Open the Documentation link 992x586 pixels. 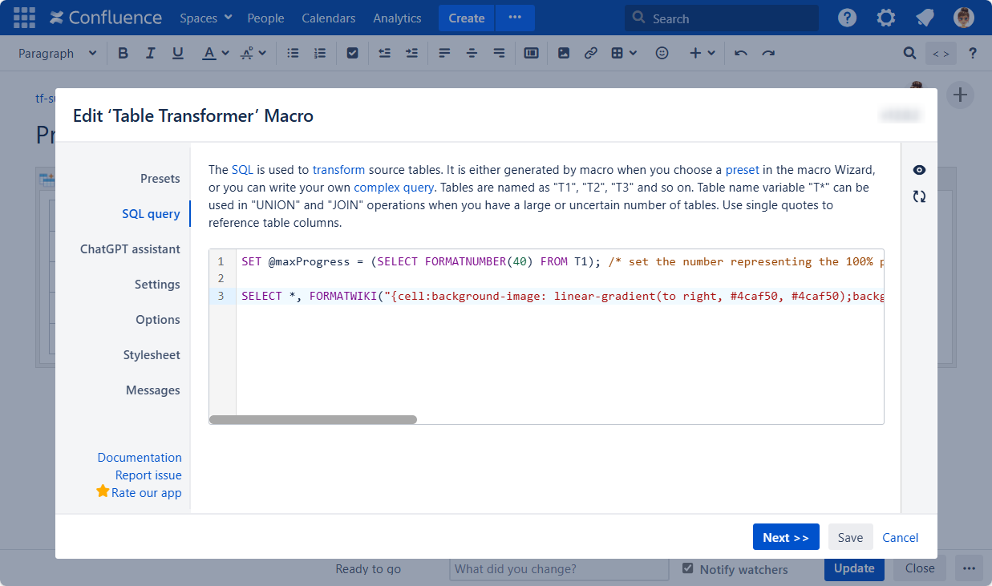tap(140, 458)
